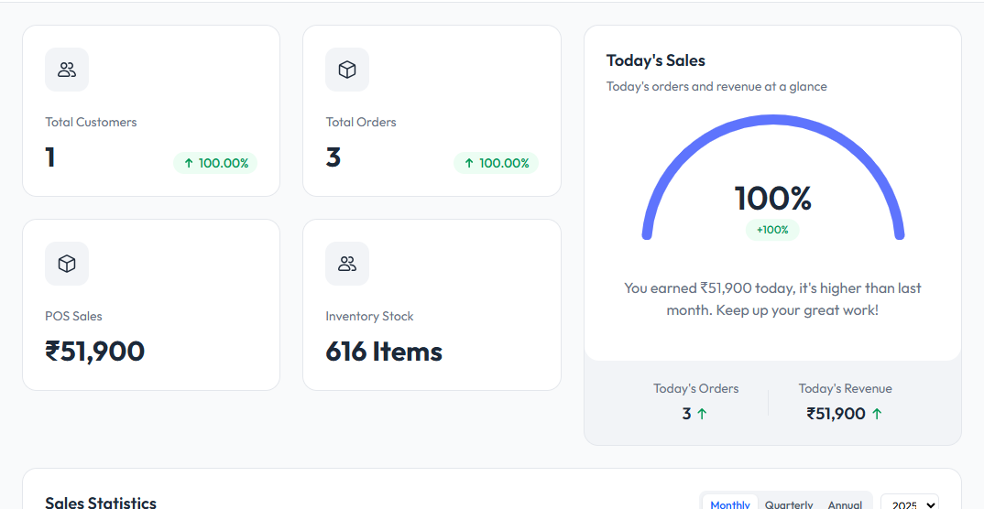Click the Today's Revenue ₹51,900 figure
Screen dimensions: 984x509
(x=836, y=414)
